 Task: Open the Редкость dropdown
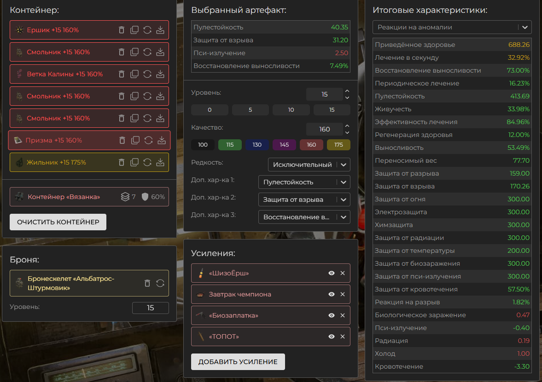tap(309, 165)
